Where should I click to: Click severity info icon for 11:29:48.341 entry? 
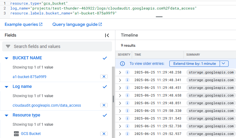click(127, 80)
